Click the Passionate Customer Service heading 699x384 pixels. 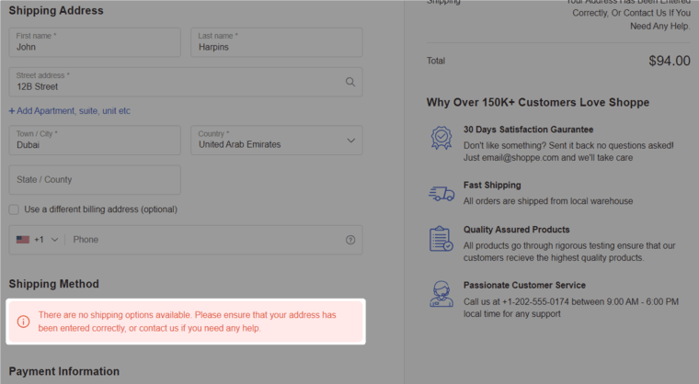[524, 285]
